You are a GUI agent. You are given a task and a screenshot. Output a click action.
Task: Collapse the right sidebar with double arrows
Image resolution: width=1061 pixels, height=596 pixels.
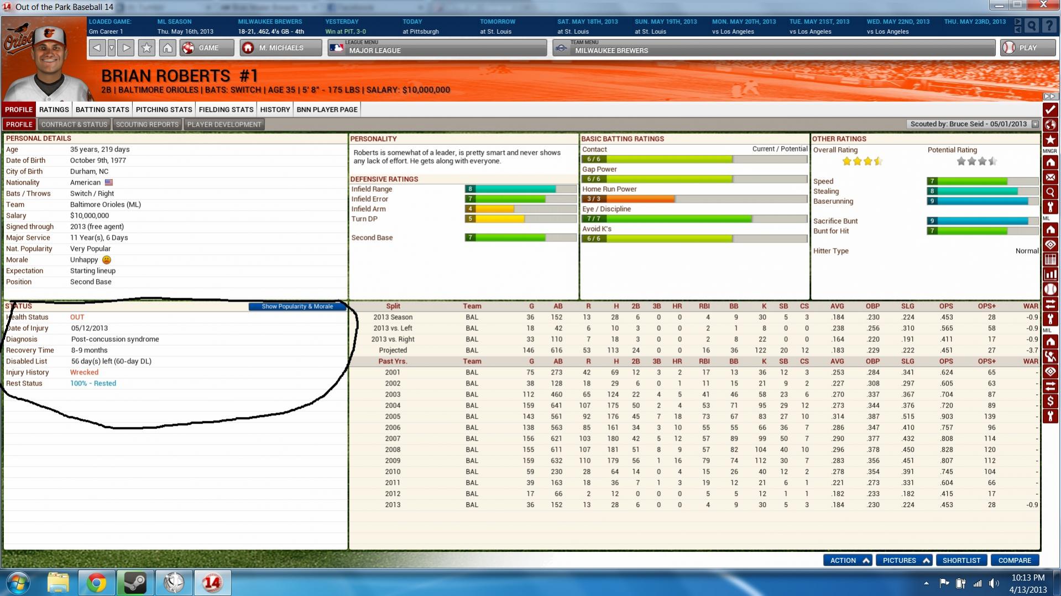[x=1050, y=97]
